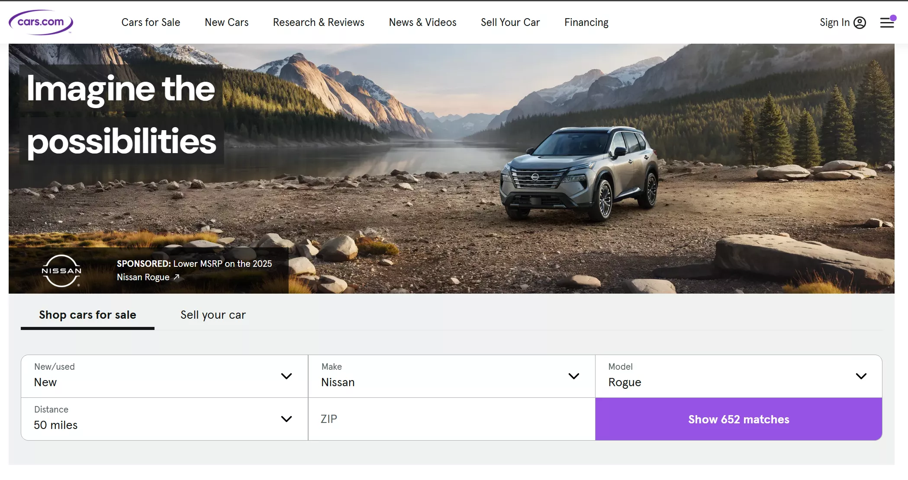Expand the Make dropdown showing Nissan
908x480 pixels.
click(x=451, y=376)
